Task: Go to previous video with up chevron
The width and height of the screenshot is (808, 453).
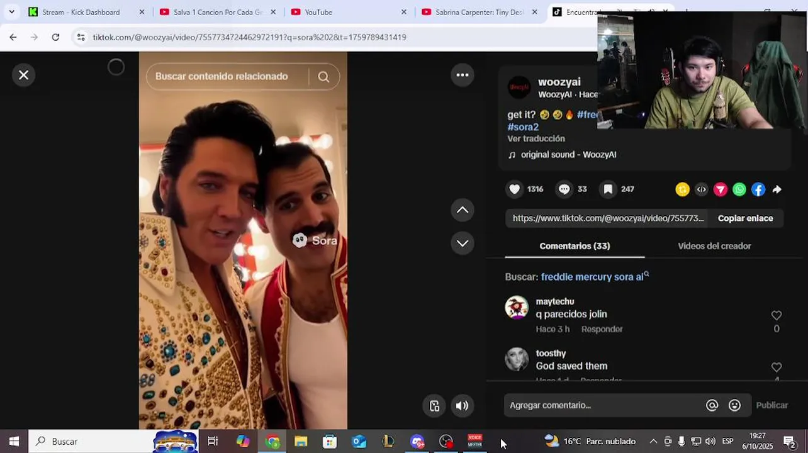Action: (463, 210)
